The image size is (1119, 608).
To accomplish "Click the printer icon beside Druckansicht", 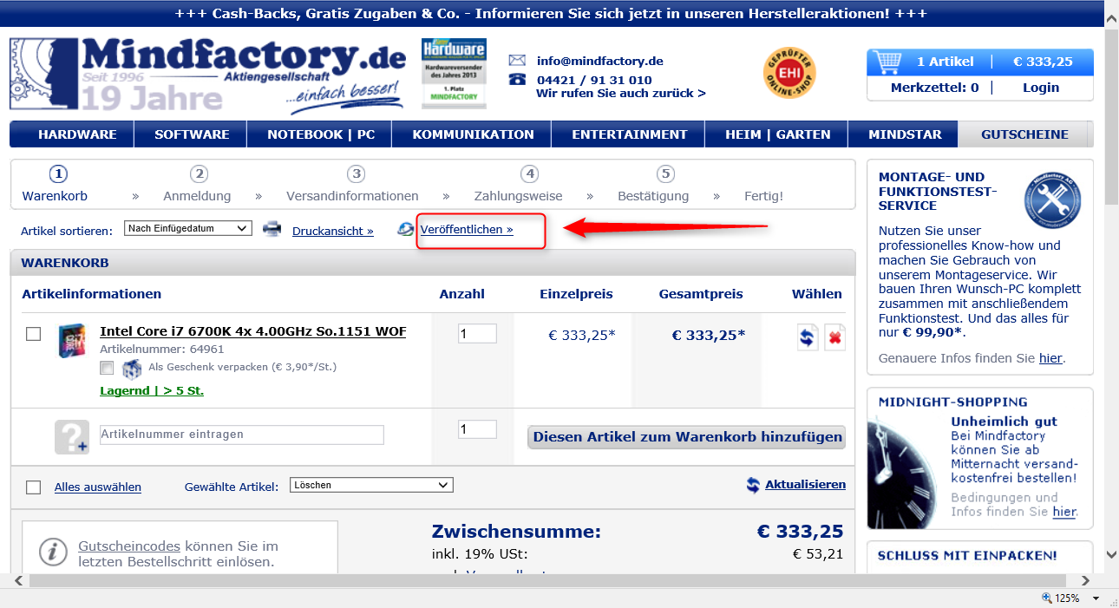I will [x=272, y=230].
